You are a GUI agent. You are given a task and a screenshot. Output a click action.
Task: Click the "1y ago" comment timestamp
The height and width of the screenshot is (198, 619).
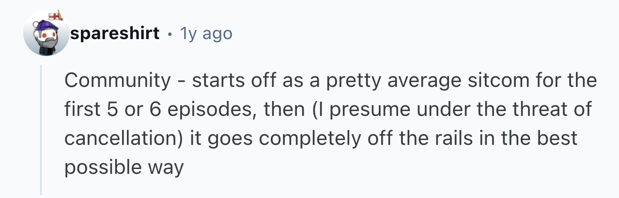point(206,34)
